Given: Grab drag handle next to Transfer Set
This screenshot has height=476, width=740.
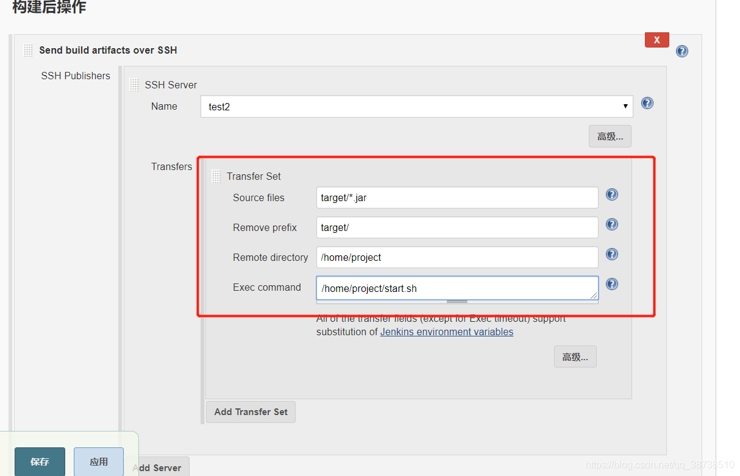Looking at the screenshot, I should pyautogui.click(x=216, y=176).
